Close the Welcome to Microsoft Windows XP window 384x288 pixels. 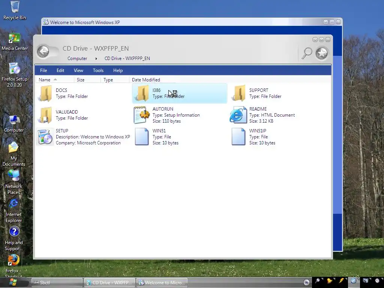338,22
